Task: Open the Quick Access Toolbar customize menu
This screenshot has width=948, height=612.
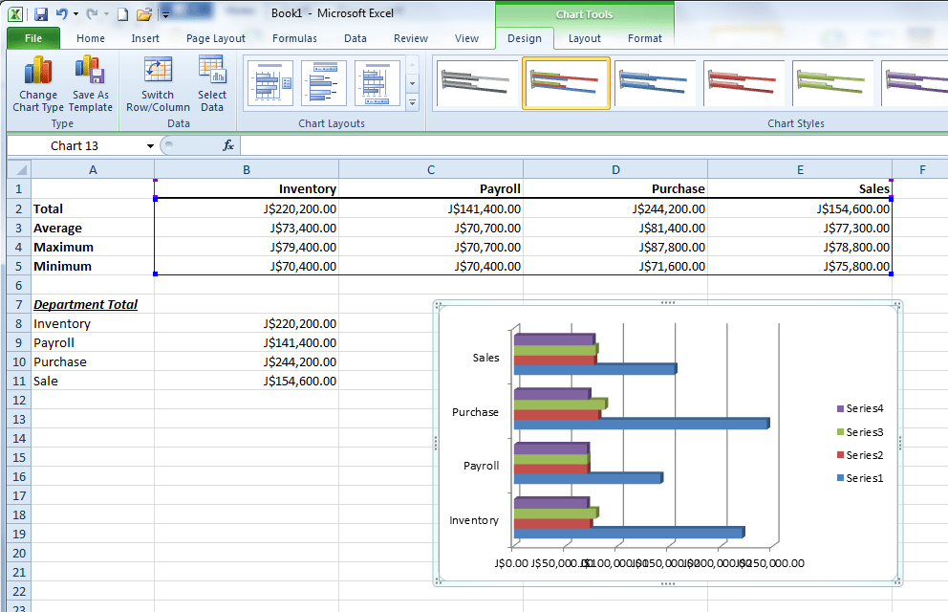Action: pos(164,12)
